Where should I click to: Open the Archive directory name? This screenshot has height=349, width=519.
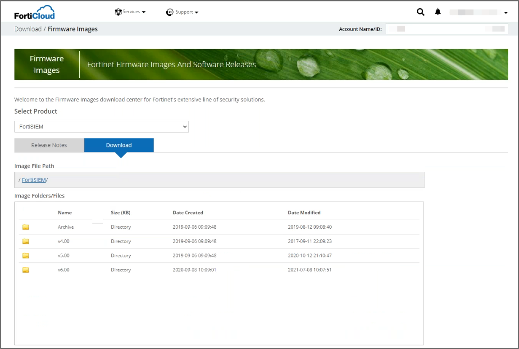(x=66, y=227)
